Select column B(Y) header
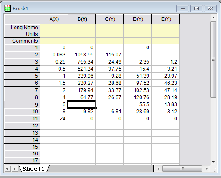Image resolution: width=221 pixels, height=178 pixels. tap(82, 19)
